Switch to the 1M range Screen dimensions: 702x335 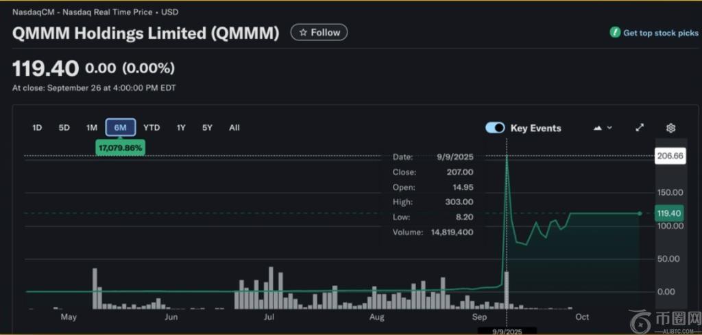click(91, 127)
